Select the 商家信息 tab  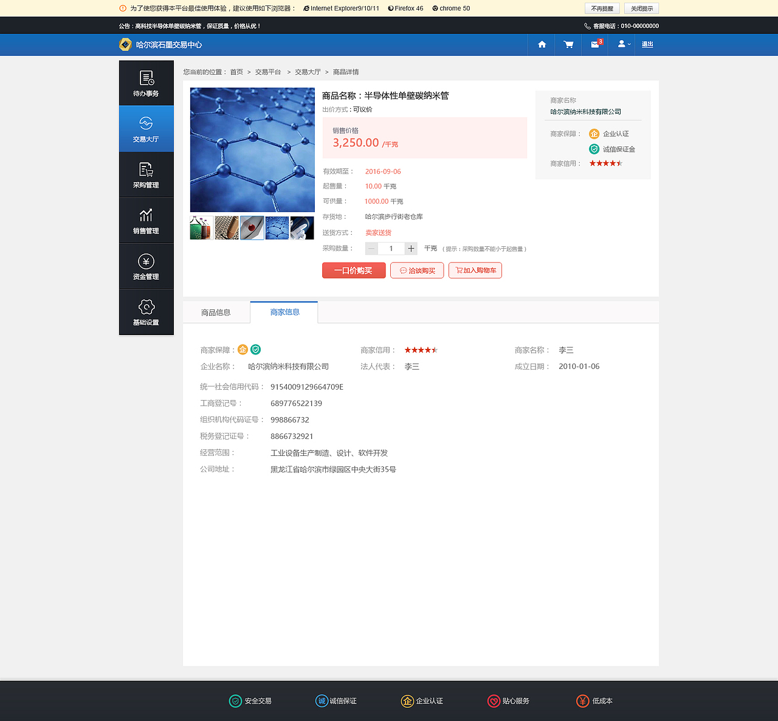[x=284, y=312]
